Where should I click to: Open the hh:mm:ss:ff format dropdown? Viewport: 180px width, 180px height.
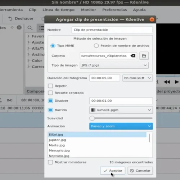(x=138, y=78)
